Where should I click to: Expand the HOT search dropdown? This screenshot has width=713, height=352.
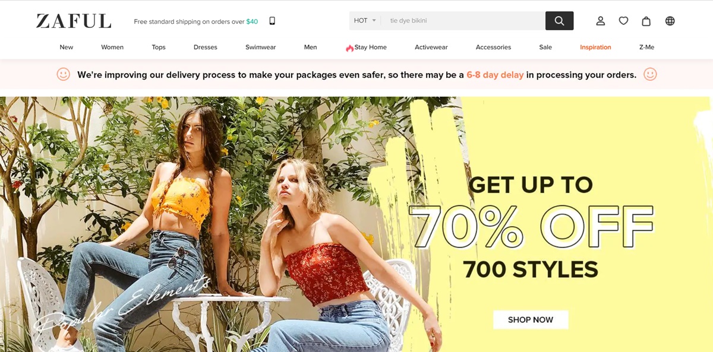click(365, 21)
